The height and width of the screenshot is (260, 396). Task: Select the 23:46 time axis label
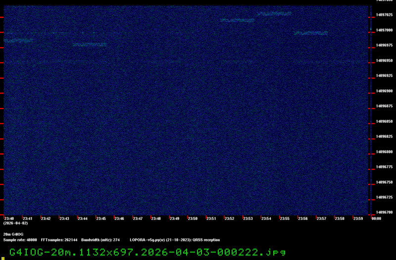[119, 218]
